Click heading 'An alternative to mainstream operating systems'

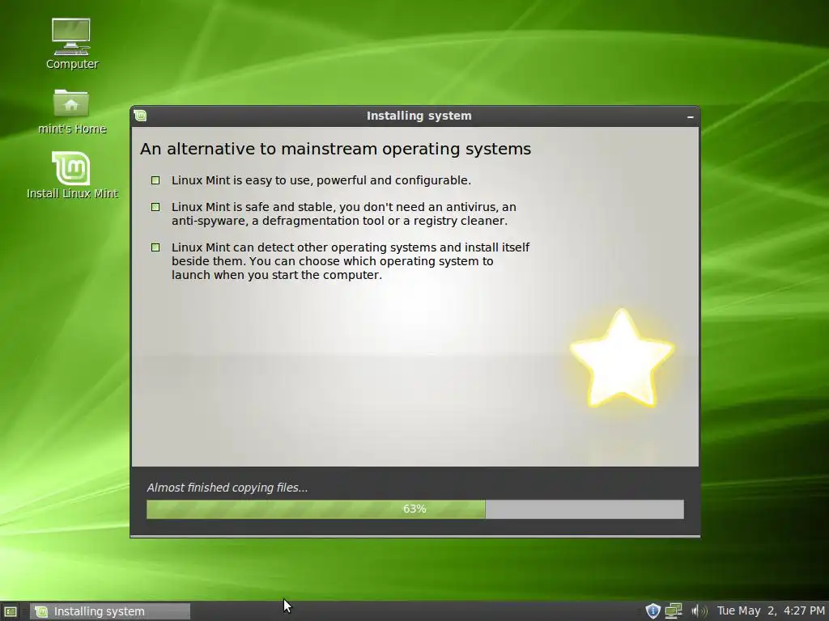pyautogui.click(x=335, y=150)
